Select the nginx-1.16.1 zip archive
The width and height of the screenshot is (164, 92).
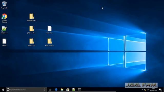tap(32, 42)
